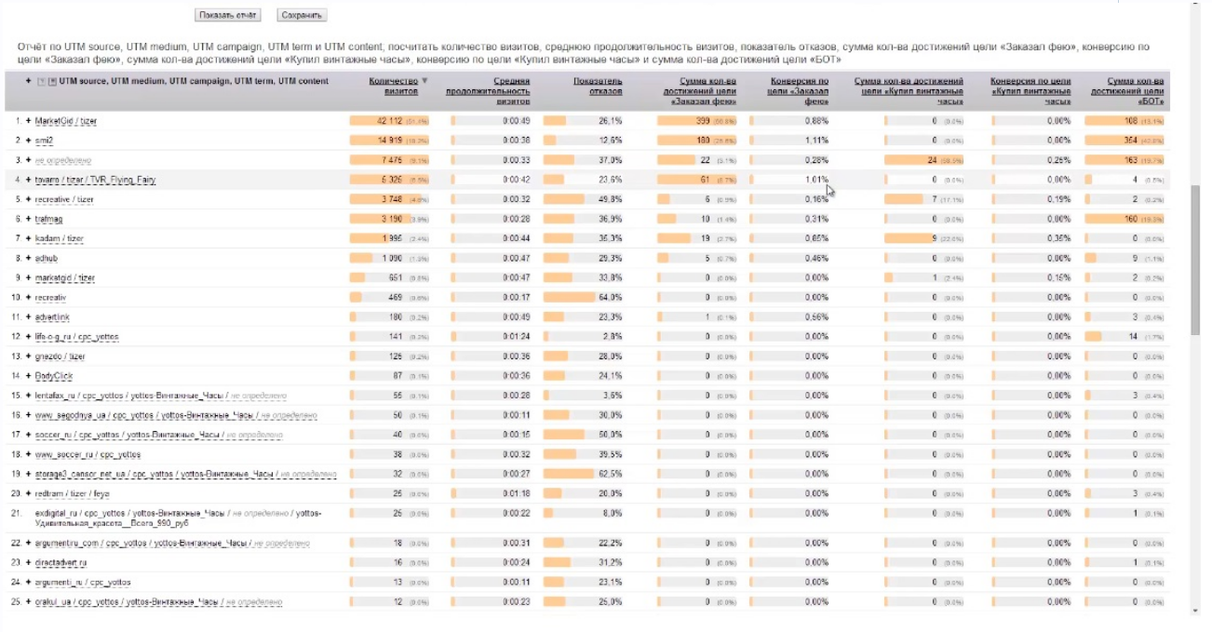This screenshot has width=1212, height=632.
Task: Sort by 'Показатель отказов' column header
Action: coord(598,87)
